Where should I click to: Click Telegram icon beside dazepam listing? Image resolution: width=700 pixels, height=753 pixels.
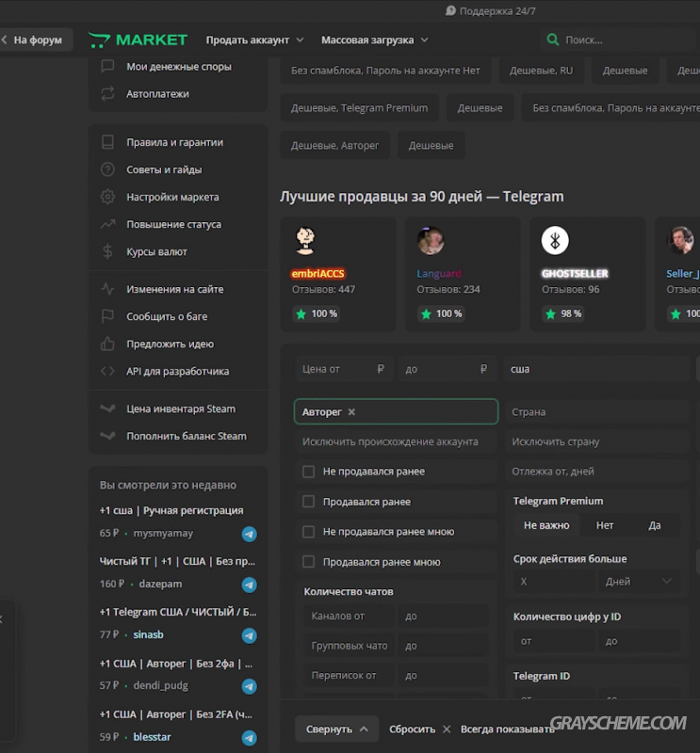pyautogui.click(x=249, y=585)
